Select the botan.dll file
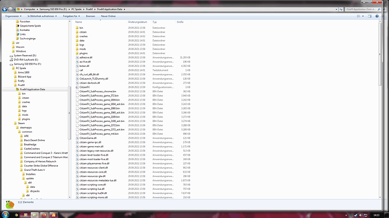389x218 pixels. (x=85, y=66)
